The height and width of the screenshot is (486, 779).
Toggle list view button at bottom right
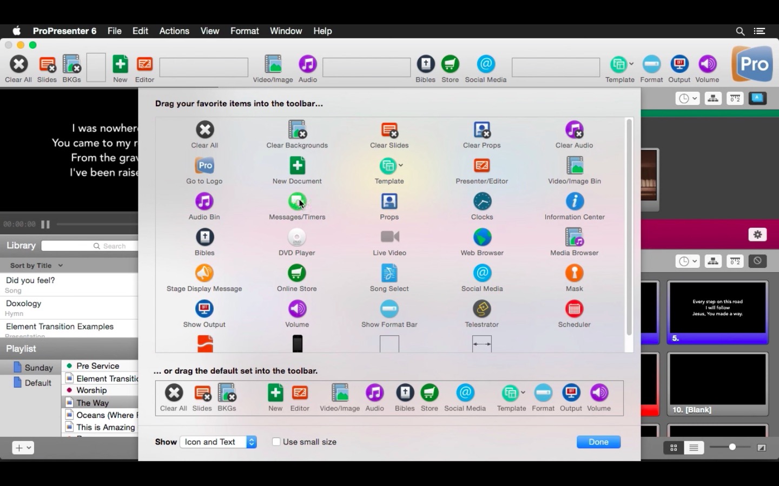[x=694, y=448]
